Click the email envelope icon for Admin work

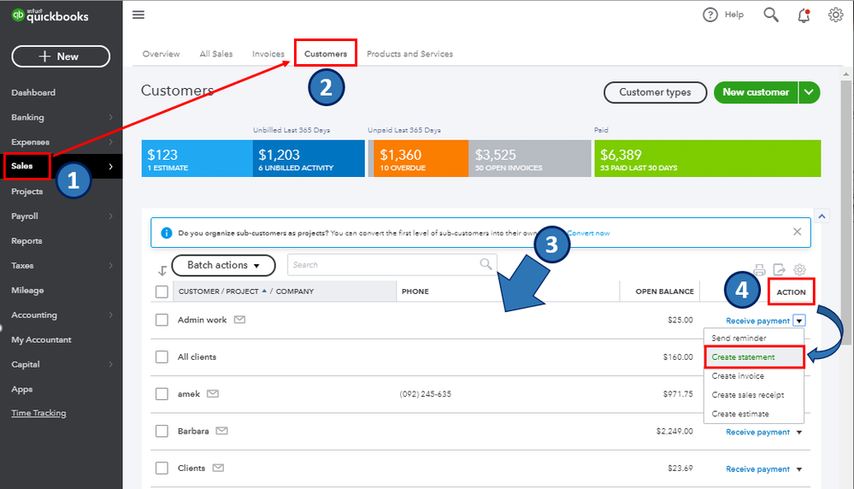pos(239,320)
